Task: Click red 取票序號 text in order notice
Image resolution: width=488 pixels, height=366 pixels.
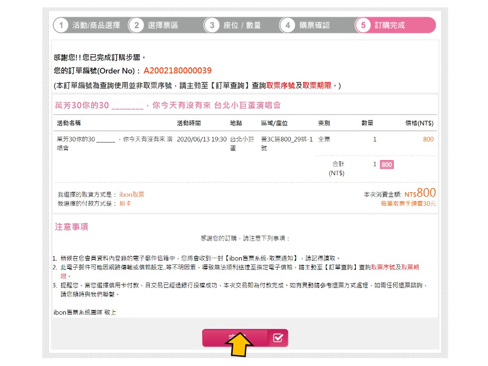Action: [x=281, y=85]
